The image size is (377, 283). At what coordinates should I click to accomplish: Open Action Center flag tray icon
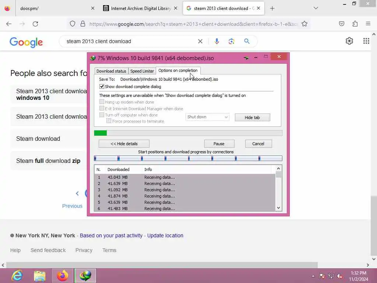point(322,276)
